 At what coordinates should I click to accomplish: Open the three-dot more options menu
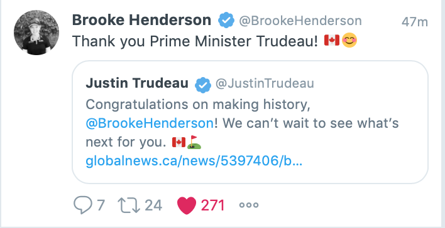coord(249,205)
